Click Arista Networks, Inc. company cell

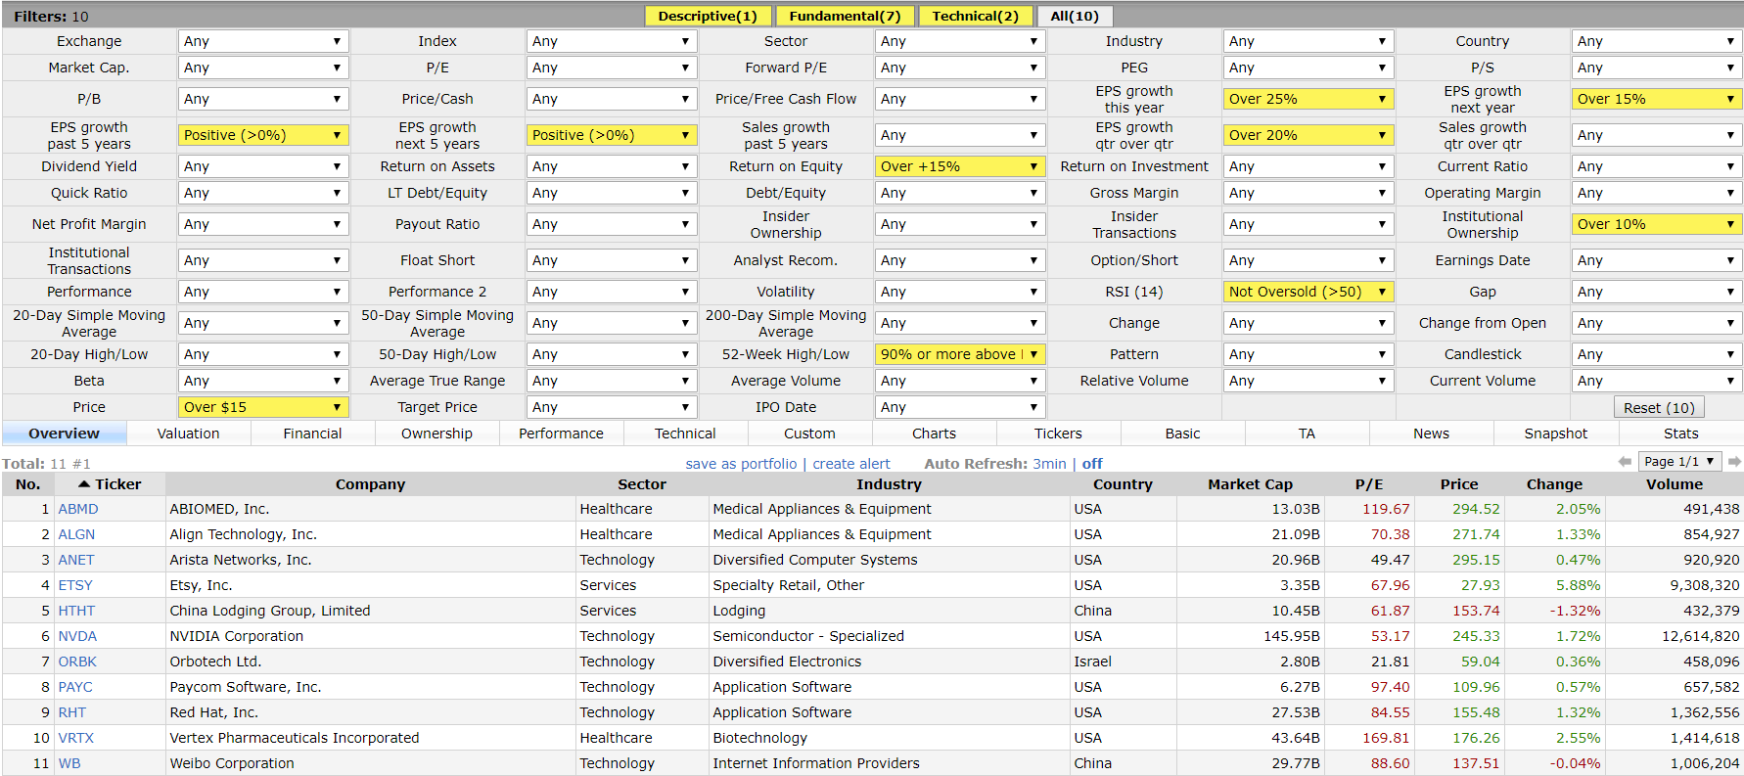[x=370, y=560]
